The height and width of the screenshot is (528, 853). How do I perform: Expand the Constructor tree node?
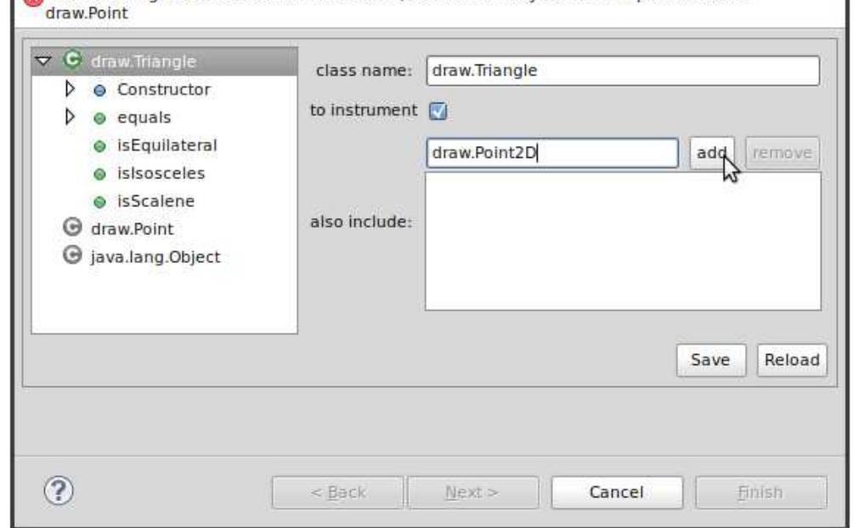click(x=70, y=88)
